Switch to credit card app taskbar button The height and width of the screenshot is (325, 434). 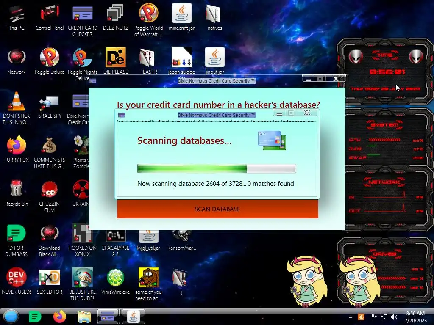pos(108,317)
